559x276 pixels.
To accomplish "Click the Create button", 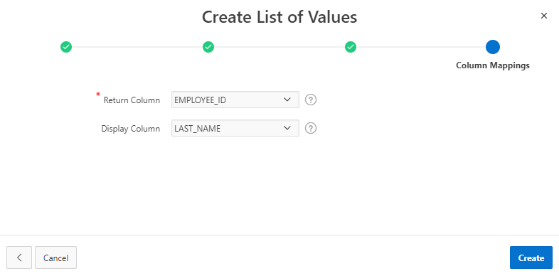I will [531, 258].
